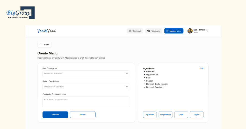This screenshot has width=246, height=129.
Task: Click the User Preferences label
Action: (x=50, y=68)
